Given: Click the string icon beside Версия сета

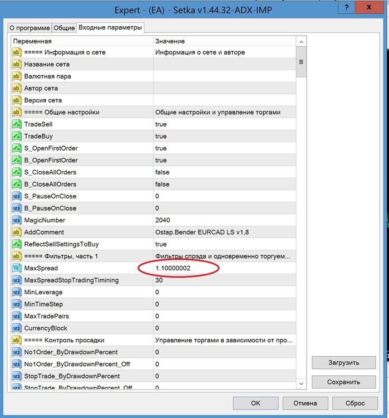Looking at the screenshot, I should [17, 100].
